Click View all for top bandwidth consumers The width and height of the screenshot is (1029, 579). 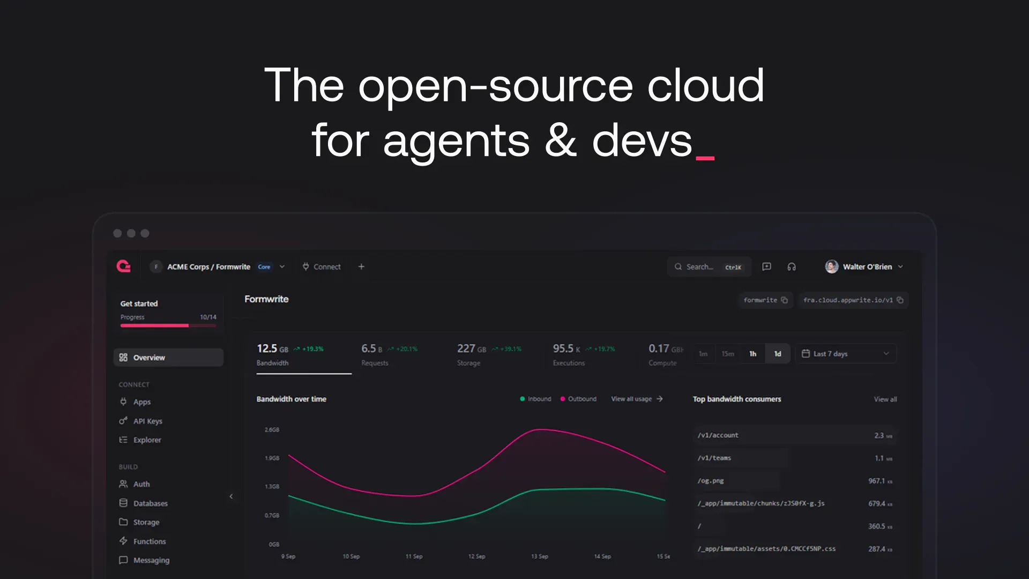point(885,399)
